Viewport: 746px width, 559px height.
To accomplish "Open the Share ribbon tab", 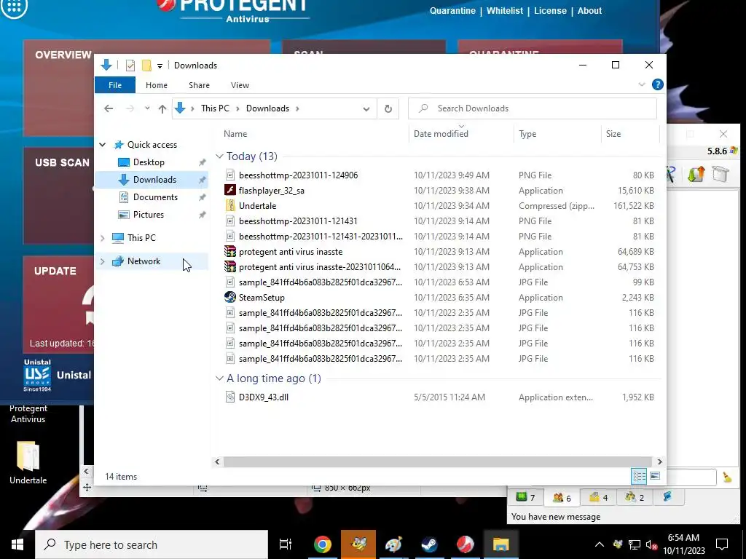I will pos(199,85).
